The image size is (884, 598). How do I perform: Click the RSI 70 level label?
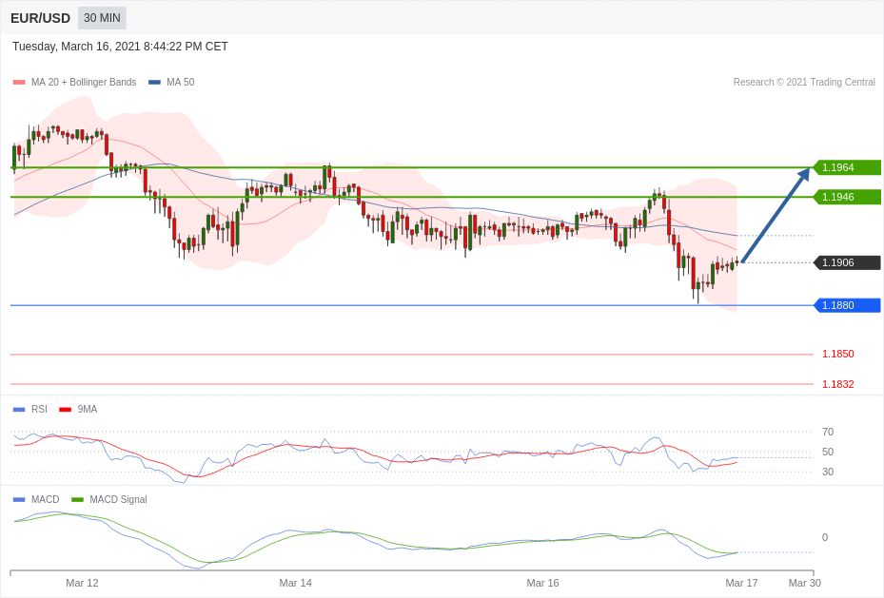pyautogui.click(x=828, y=432)
